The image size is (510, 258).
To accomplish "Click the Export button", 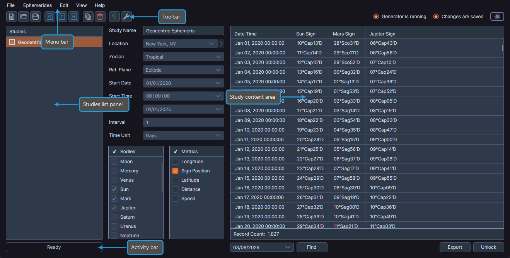I will (x=455, y=247).
